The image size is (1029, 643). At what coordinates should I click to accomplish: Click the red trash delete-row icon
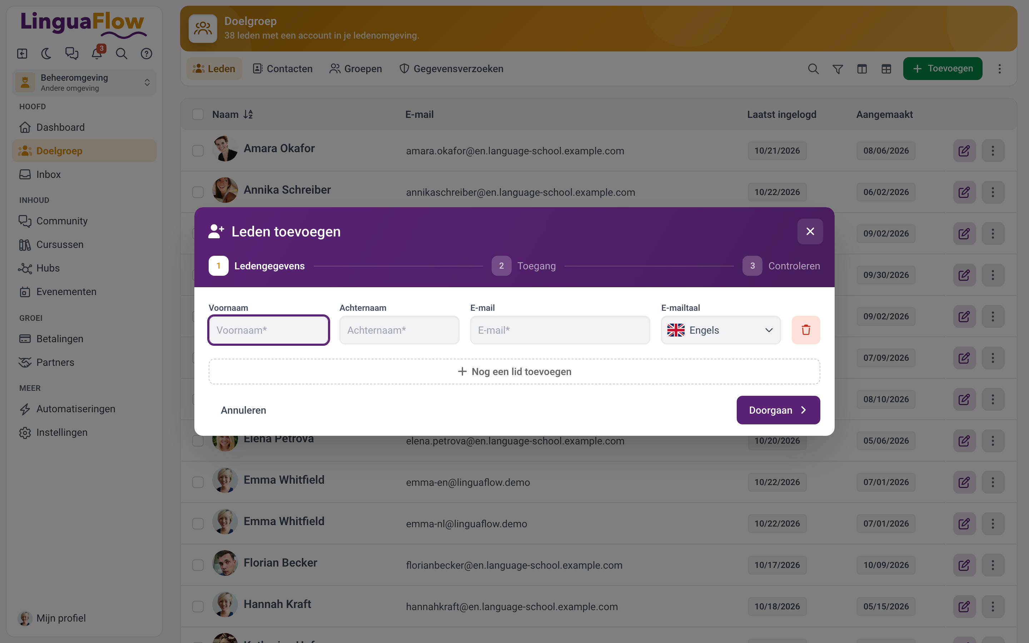click(x=805, y=330)
